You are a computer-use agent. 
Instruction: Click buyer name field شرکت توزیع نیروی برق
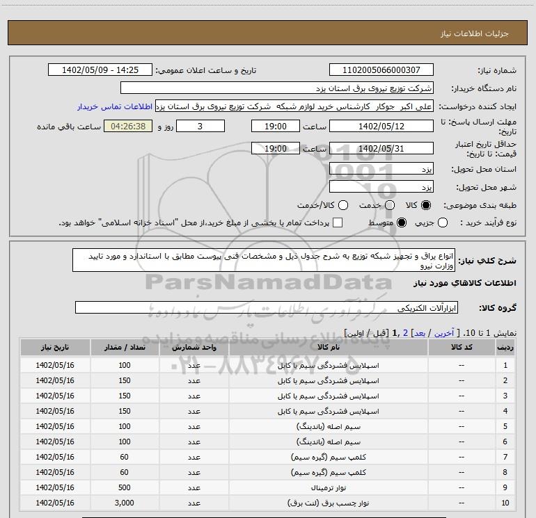[277, 88]
